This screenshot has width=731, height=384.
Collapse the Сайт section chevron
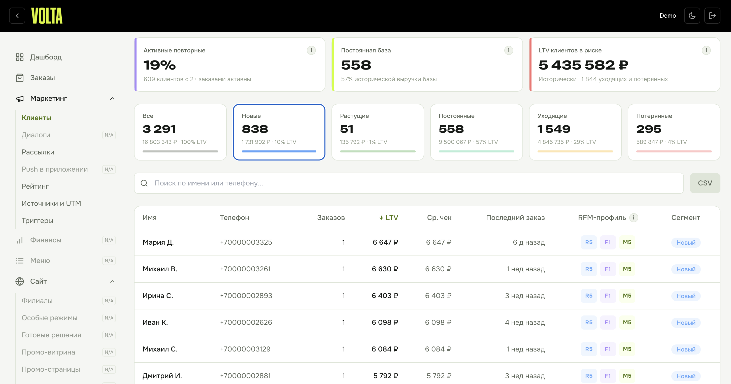pyautogui.click(x=112, y=281)
